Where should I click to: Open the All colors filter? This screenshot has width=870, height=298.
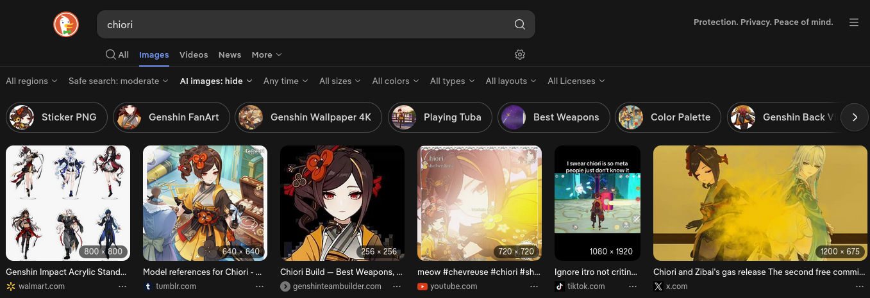pyautogui.click(x=396, y=81)
